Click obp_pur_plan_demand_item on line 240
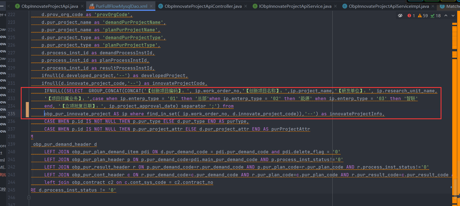This screenshot has height=206, width=460. coord(105,152)
